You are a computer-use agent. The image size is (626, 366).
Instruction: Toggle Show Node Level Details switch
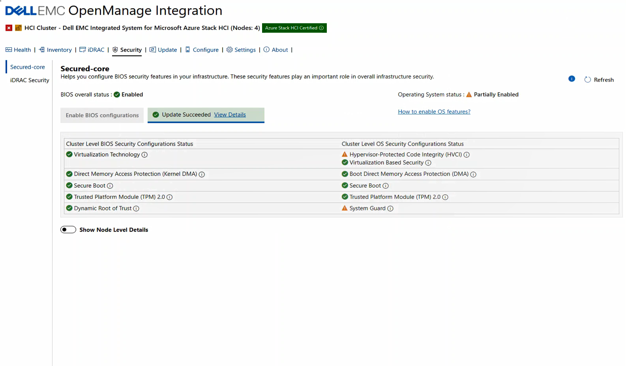(x=68, y=230)
